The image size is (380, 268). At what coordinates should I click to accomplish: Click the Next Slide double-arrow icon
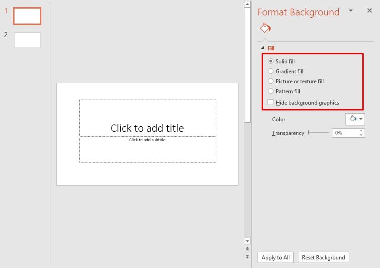click(x=247, y=256)
